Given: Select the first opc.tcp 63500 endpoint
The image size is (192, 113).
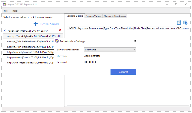Looking at the screenshot, I should pyautogui.click(x=33, y=36).
